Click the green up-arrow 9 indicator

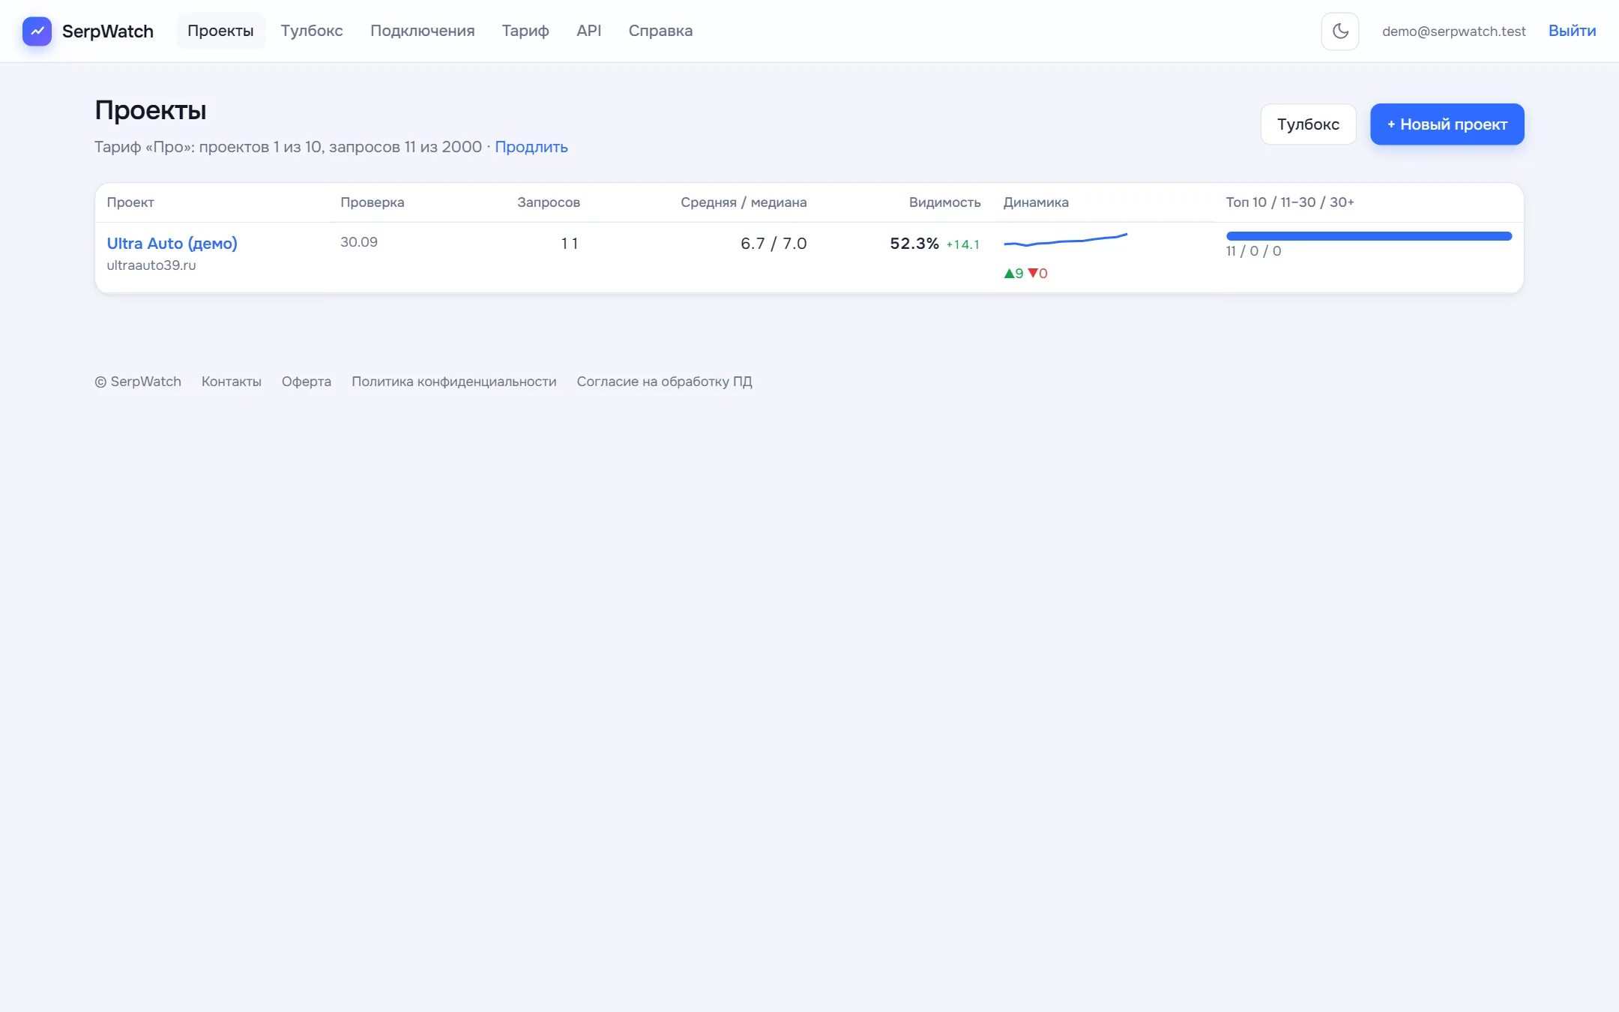coord(1013,274)
